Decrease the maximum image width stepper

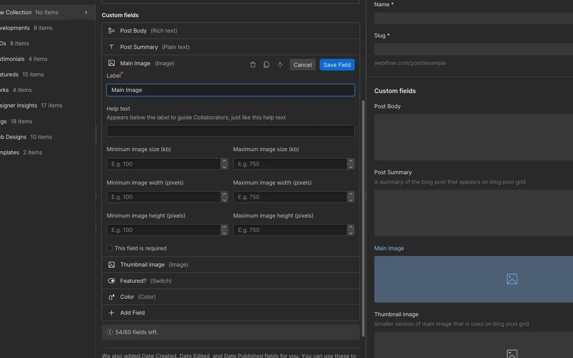click(351, 200)
